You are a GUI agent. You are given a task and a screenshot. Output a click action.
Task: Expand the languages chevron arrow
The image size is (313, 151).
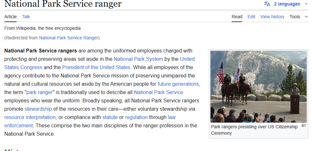tap(306, 4)
